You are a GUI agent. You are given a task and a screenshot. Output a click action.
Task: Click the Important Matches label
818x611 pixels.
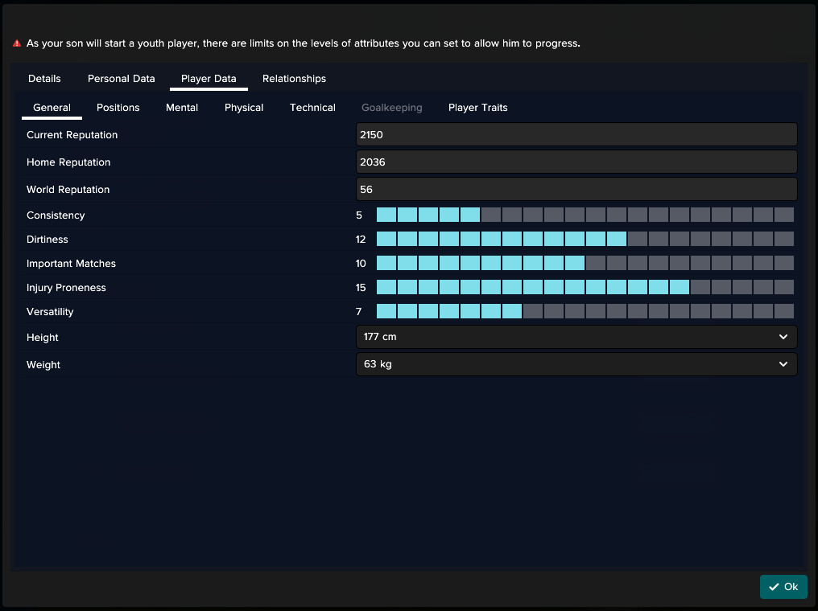(x=72, y=264)
